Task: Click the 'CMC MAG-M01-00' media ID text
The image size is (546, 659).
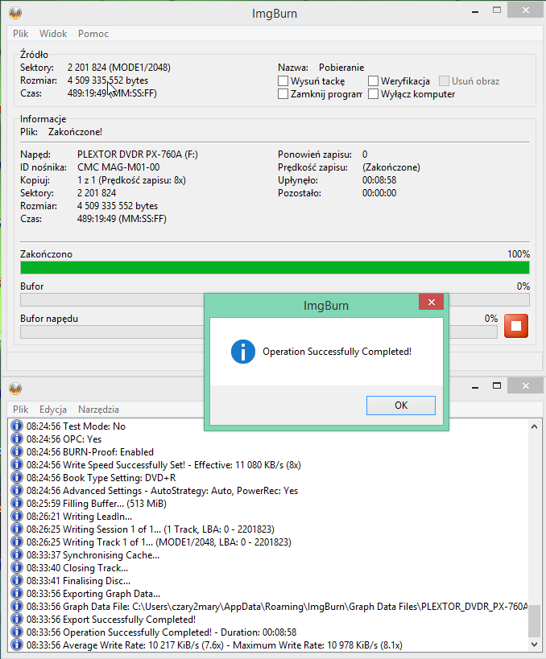Action: (x=118, y=167)
